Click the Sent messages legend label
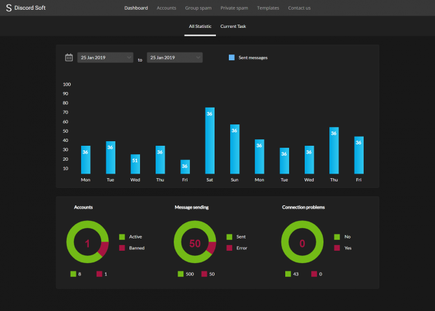This screenshot has height=311, width=435. click(253, 58)
